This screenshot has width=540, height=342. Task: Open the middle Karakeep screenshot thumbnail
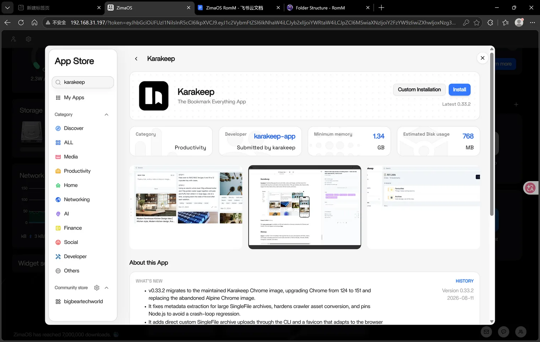tap(304, 207)
